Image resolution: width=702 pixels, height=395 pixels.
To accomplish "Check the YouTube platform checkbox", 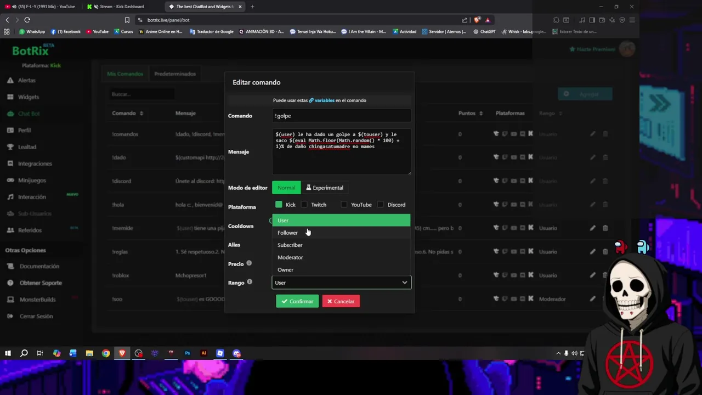I will [x=344, y=205].
